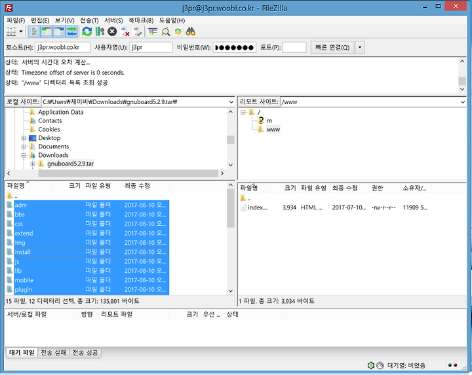472x375 pixels.
Task: Open the Site Manager dropdown arrow
Action: [21, 31]
